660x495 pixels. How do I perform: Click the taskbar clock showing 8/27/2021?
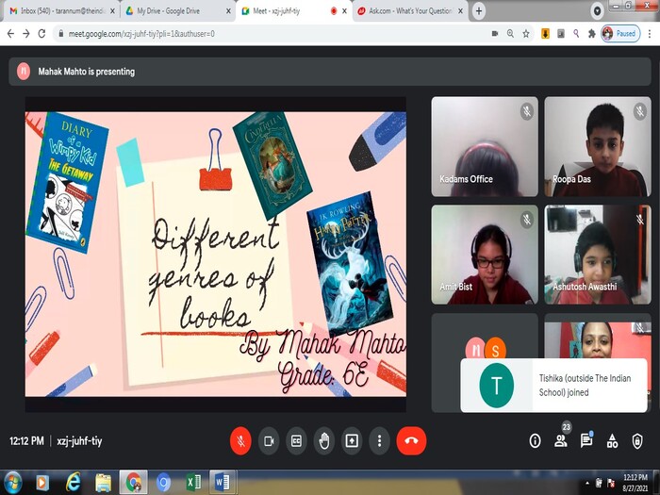635,483
